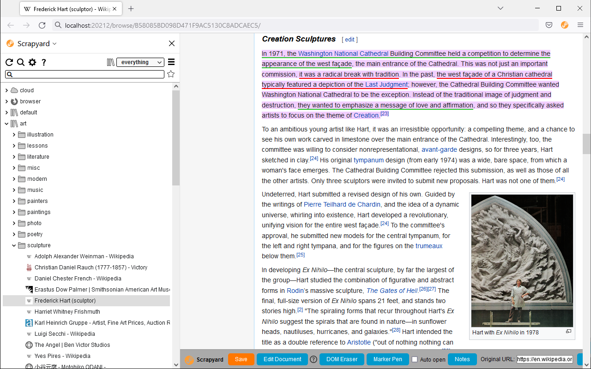Open the everything shelf dropdown

point(140,62)
